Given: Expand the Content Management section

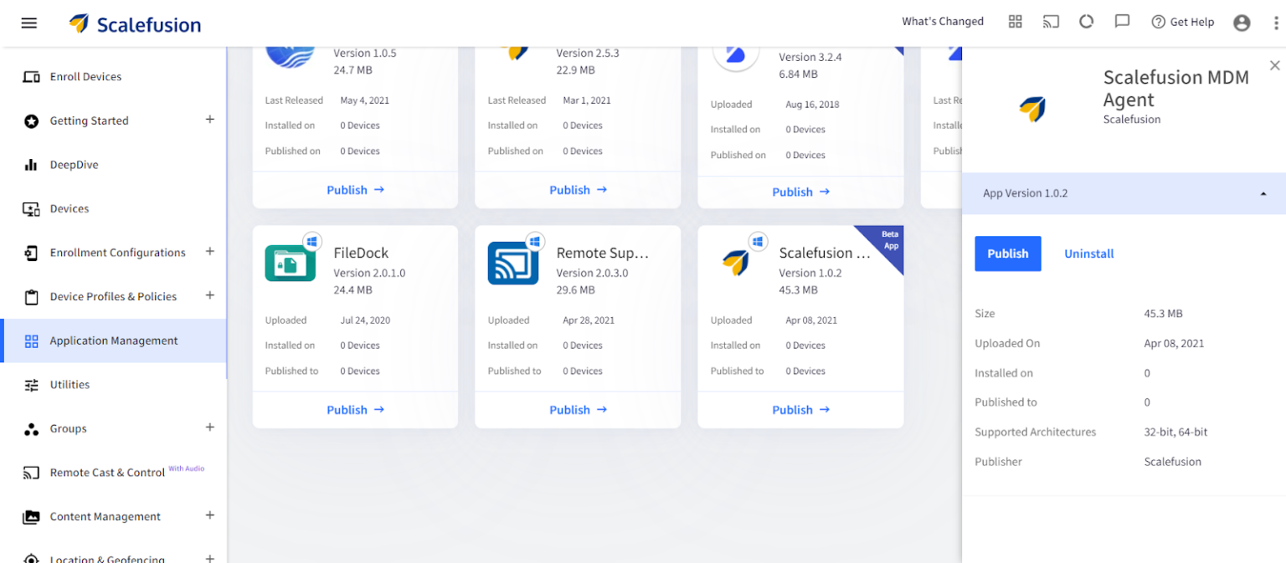Looking at the screenshot, I should click(210, 516).
